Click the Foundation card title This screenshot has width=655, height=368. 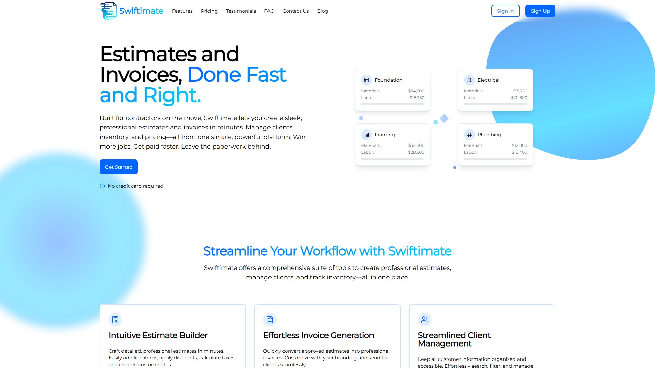point(389,80)
